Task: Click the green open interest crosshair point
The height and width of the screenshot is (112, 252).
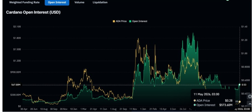Action: [x=240, y=85]
